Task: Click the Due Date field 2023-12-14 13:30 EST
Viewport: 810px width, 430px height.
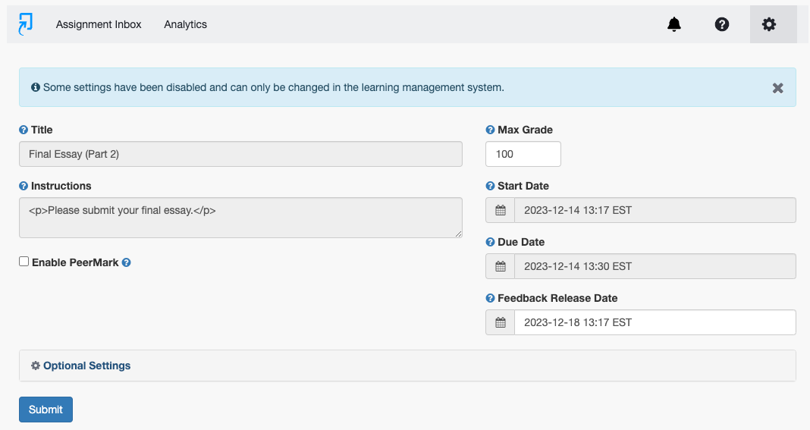Action: click(655, 266)
